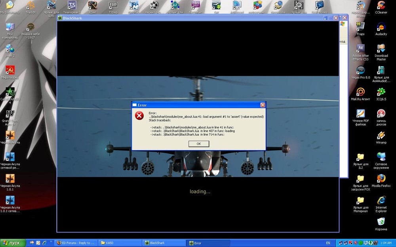The height and width of the screenshot is (247, 396).
Task: Open the Чтение PDF файлов shortcut
Action: pyautogui.click(x=361, y=117)
